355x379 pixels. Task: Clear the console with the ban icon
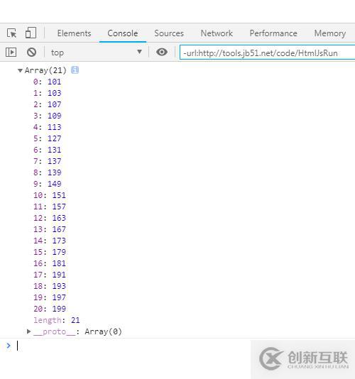[31, 53]
